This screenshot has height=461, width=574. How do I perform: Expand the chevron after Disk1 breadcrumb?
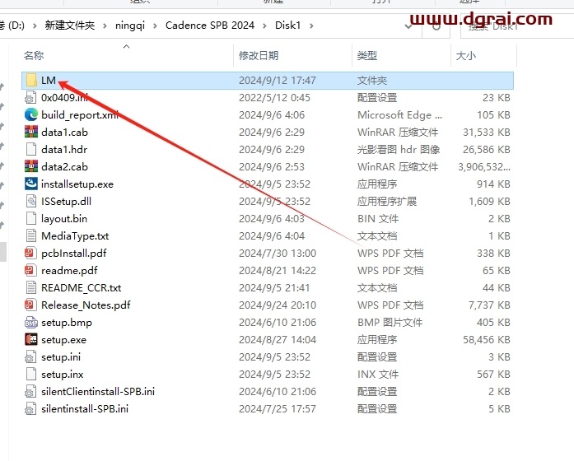pos(311,26)
